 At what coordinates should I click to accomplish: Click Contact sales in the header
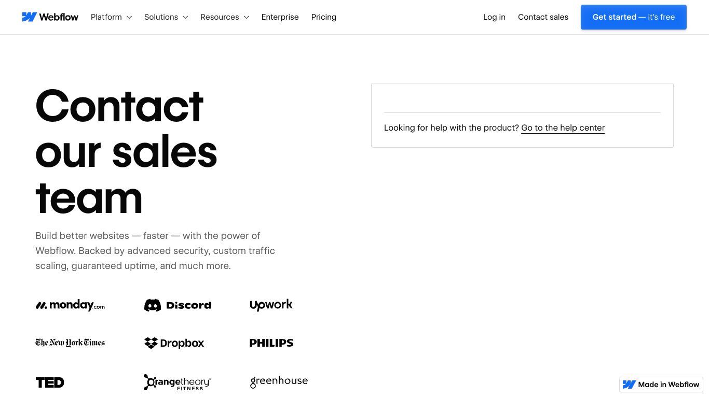[x=543, y=17]
